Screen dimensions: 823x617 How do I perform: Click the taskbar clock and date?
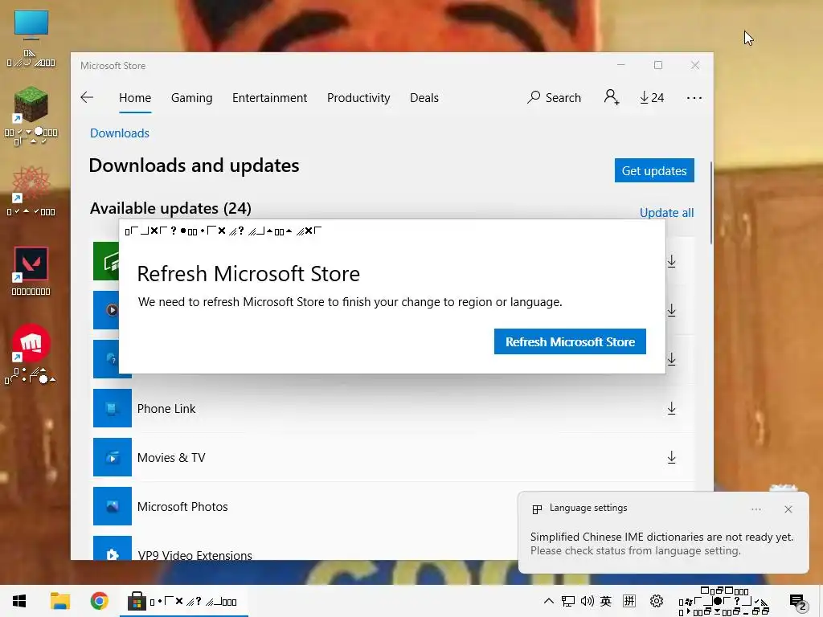(724, 601)
